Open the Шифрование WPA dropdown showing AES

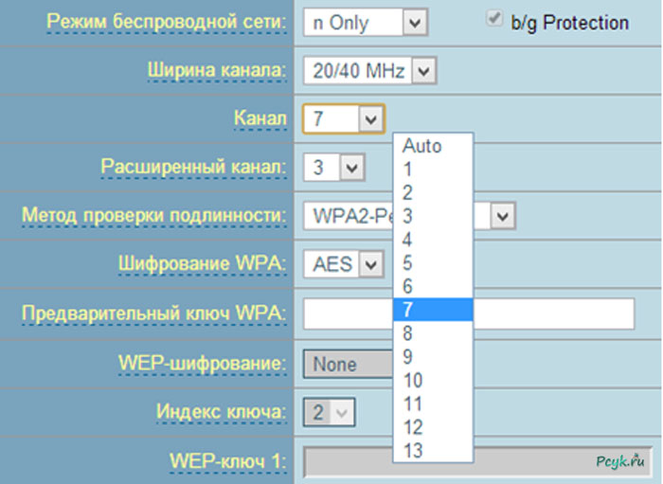pyautogui.click(x=343, y=264)
